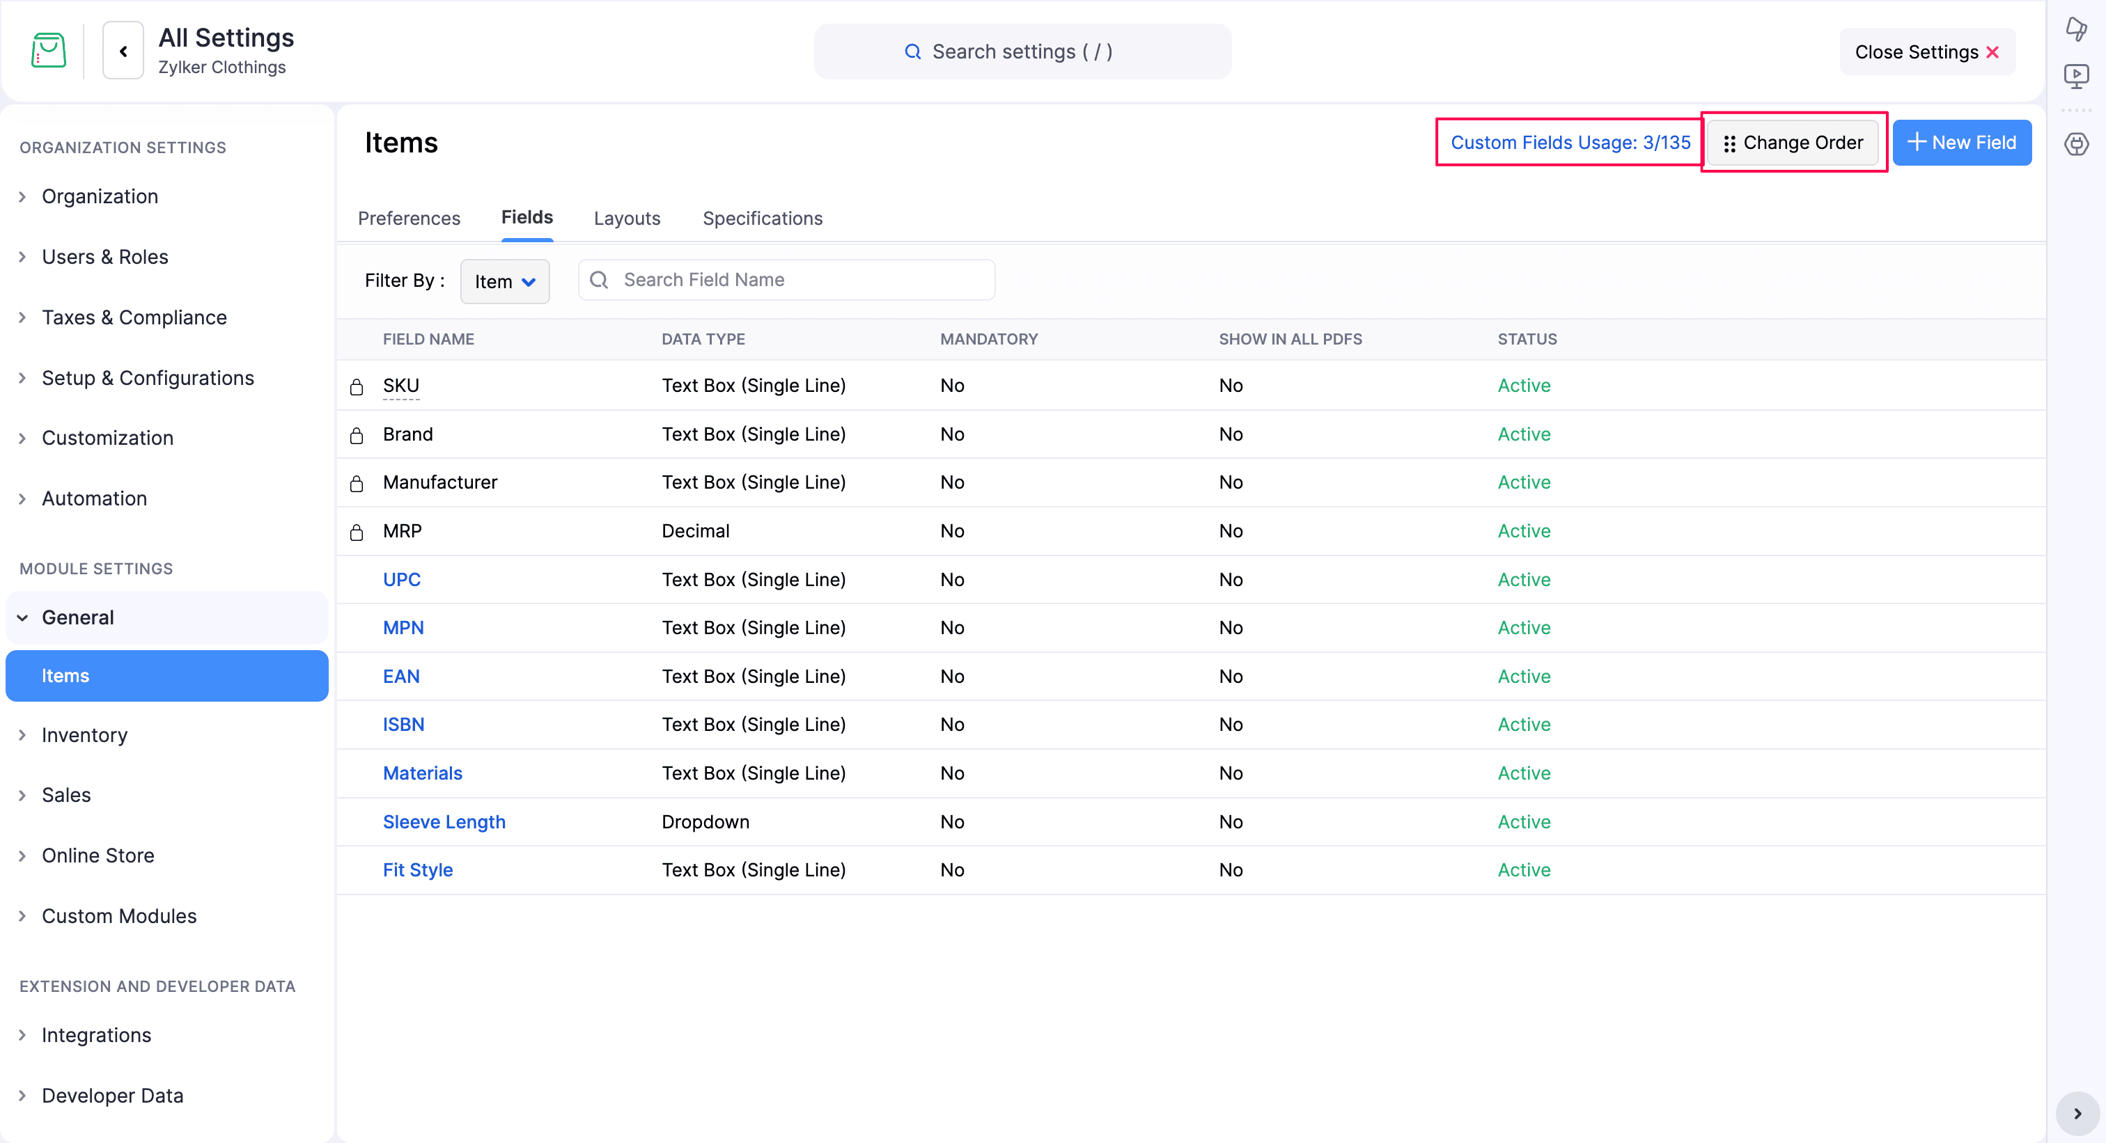Click the green shopping bag app logo
This screenshot has width=2106, height=1143.
(48, 51)
